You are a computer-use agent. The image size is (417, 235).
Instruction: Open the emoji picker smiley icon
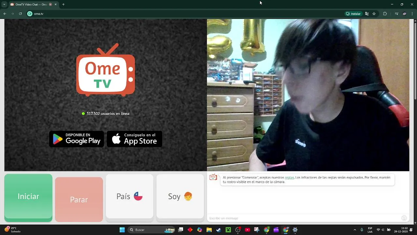point(404,218)
